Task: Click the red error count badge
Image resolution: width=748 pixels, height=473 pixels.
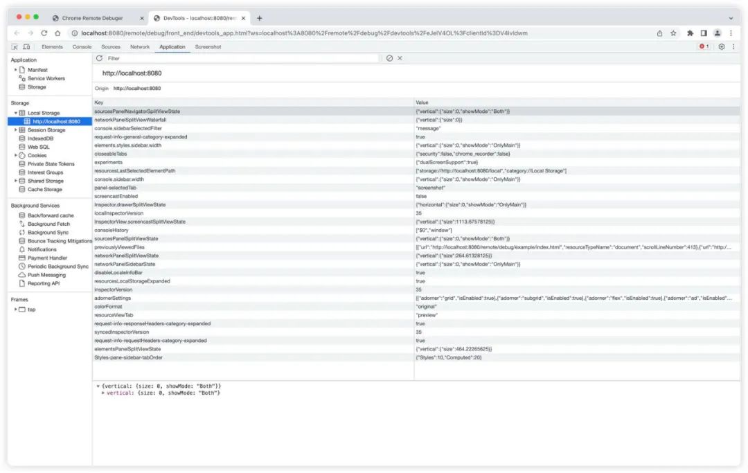Action: pyautogui.click(x=703, y=46)
